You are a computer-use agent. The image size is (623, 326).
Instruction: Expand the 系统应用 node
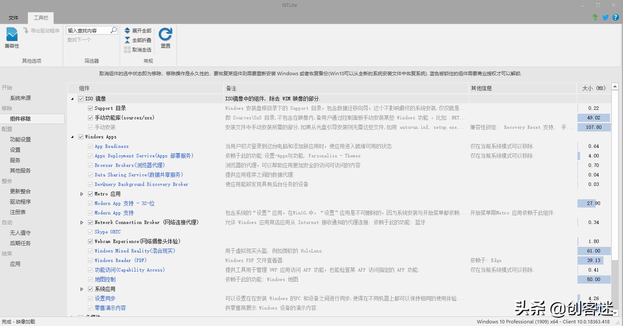[82, 289]
